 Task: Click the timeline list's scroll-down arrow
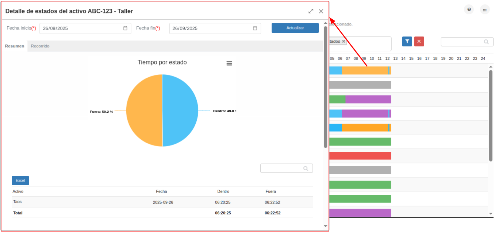tap(491, 214)
